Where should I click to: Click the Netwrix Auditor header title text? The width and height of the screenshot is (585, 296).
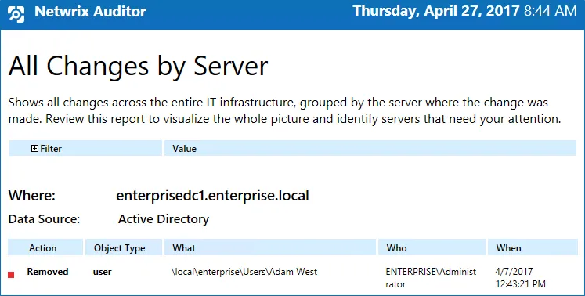[x=90, y=12]
